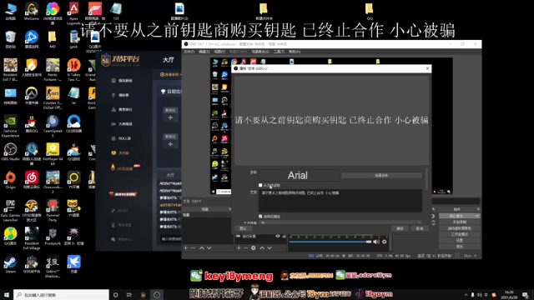The image size is (534, 300).
Task: Open the Sekiro Shadows Die Twice shortcut
Action: [53, 267]
